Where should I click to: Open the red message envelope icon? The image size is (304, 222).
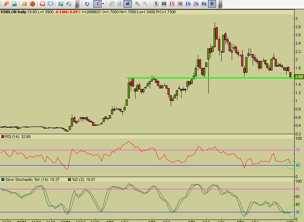(x=43, y=3)
